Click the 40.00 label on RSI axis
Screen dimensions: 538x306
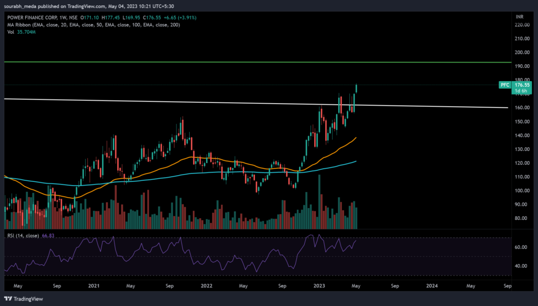click(522, 266)
